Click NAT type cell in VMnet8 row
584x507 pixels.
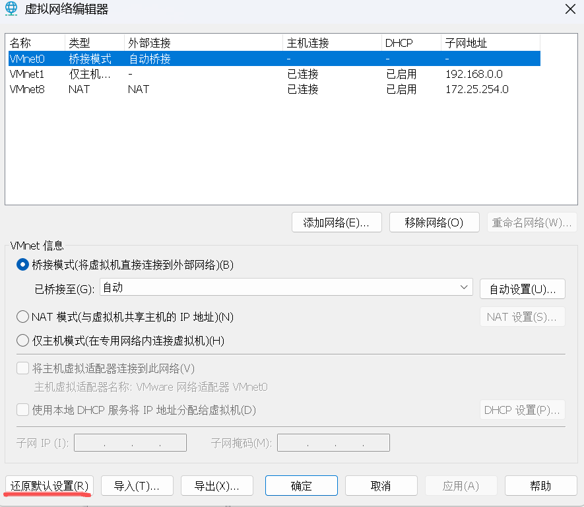pyautogui.click(x=79, y=89)
